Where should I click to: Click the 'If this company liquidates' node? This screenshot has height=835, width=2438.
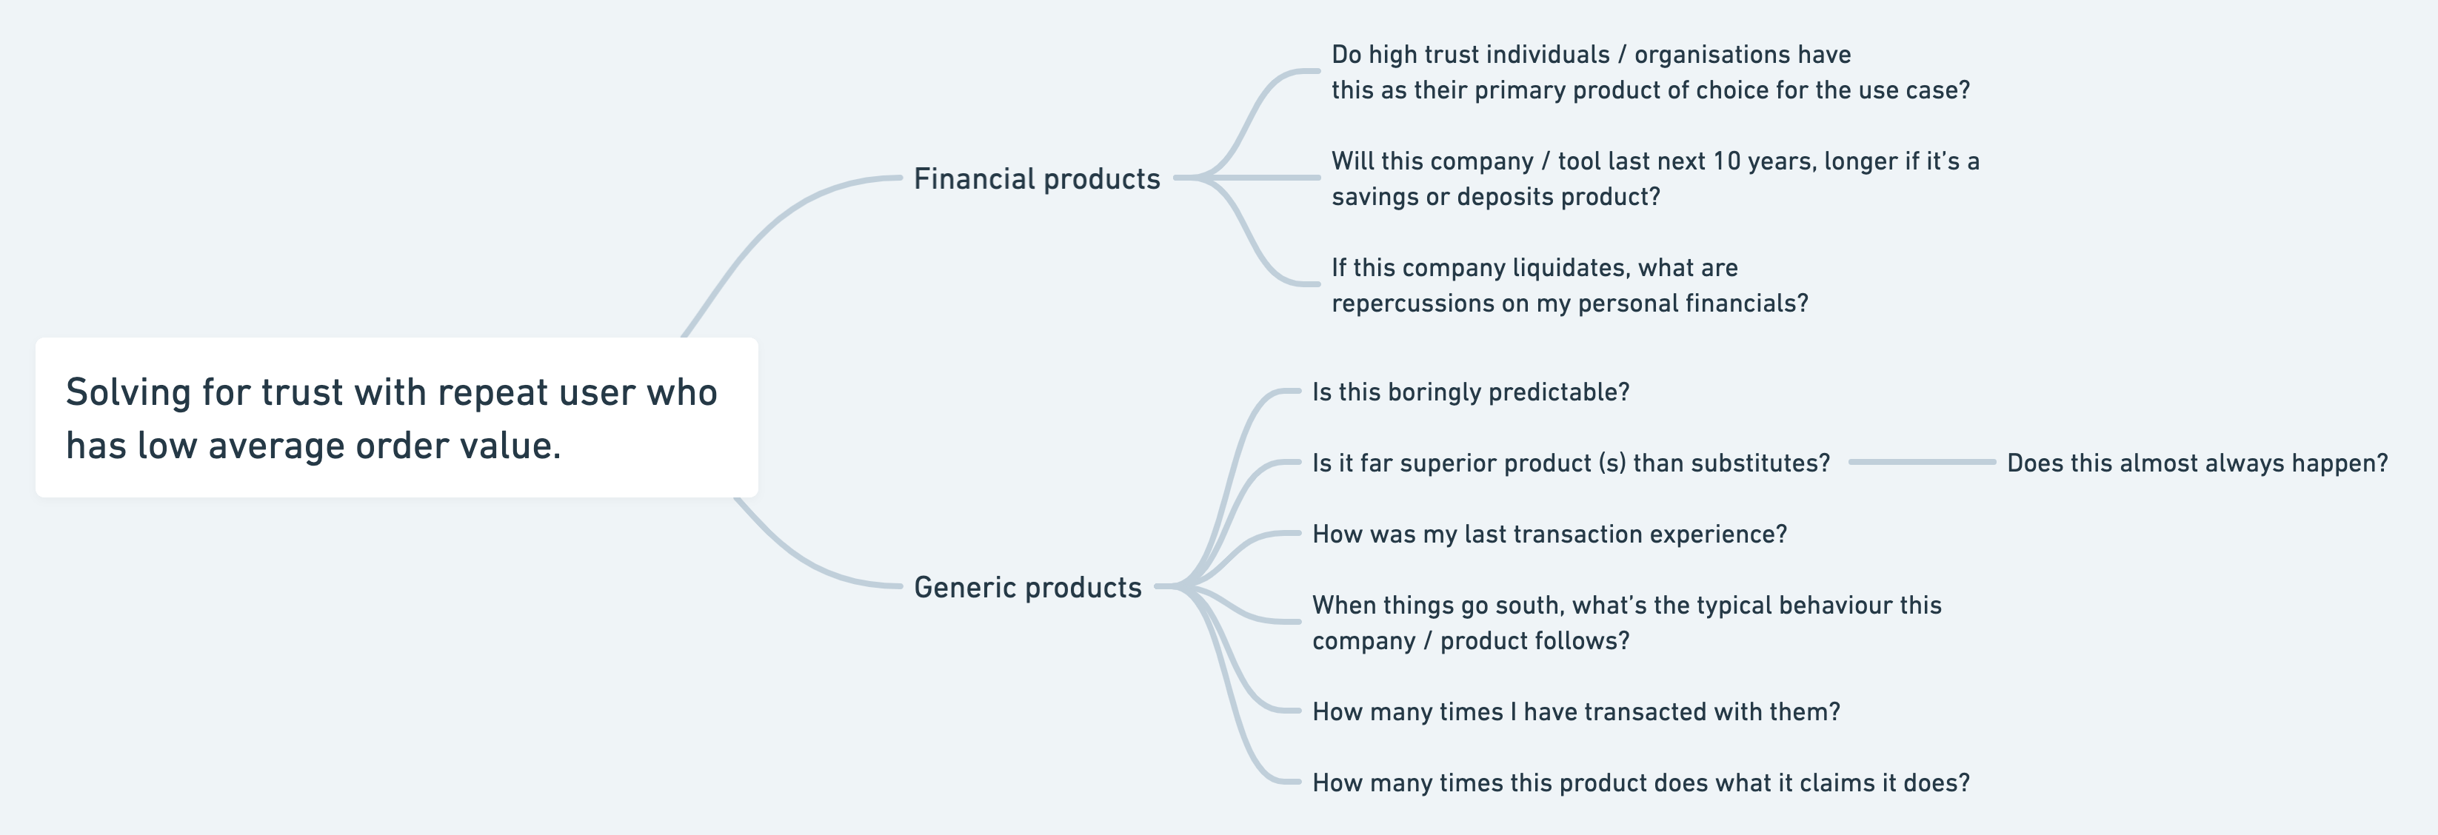[1569, 285]
